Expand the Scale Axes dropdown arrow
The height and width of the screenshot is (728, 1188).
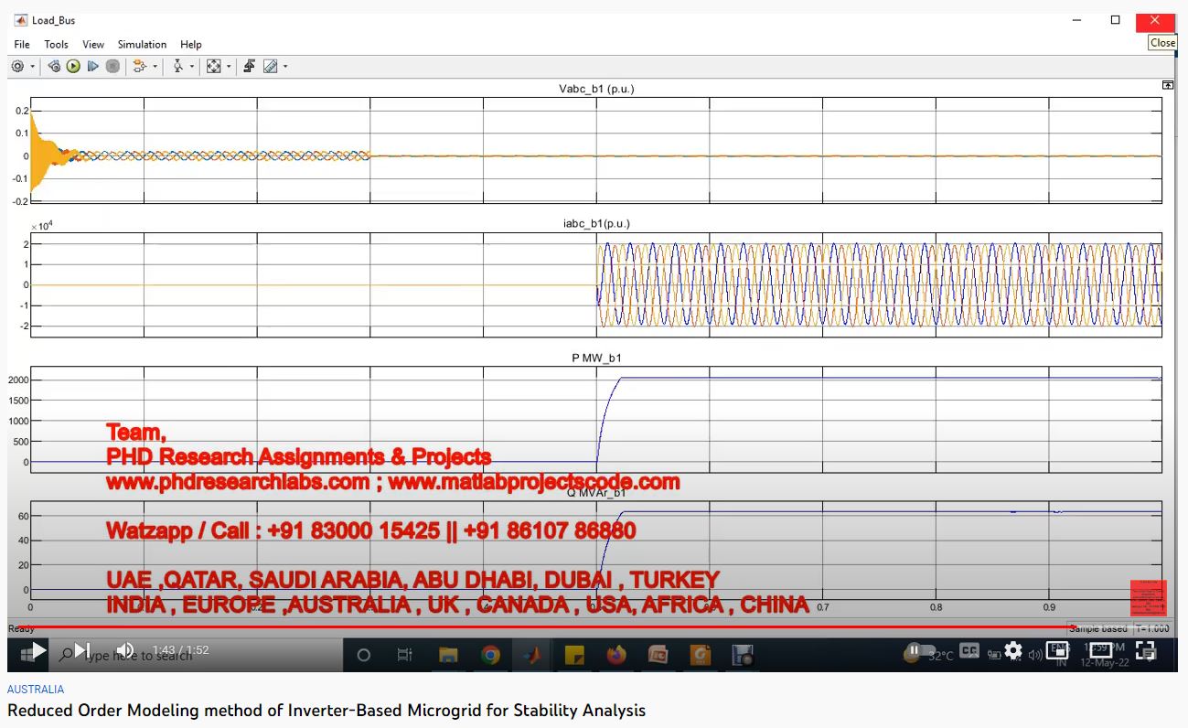229,67
